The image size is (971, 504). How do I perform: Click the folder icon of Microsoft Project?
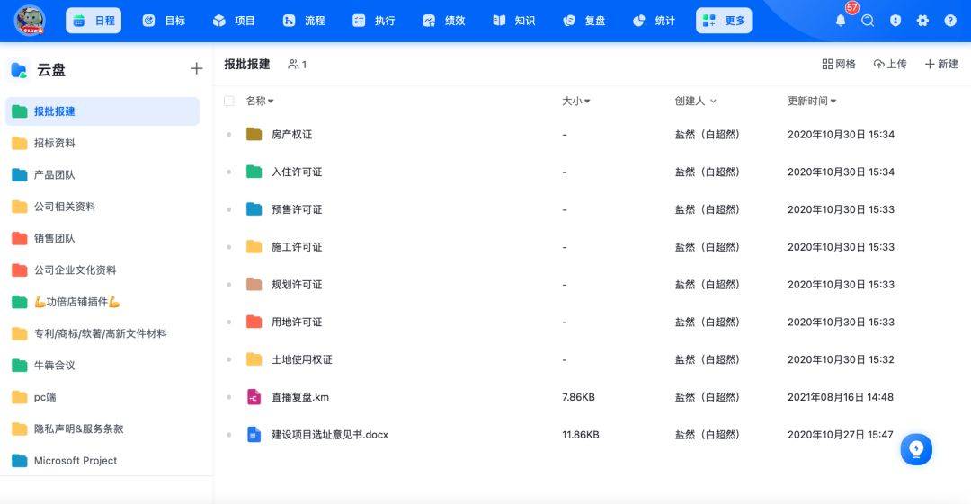pyautogui.click(x=20, y=461)
